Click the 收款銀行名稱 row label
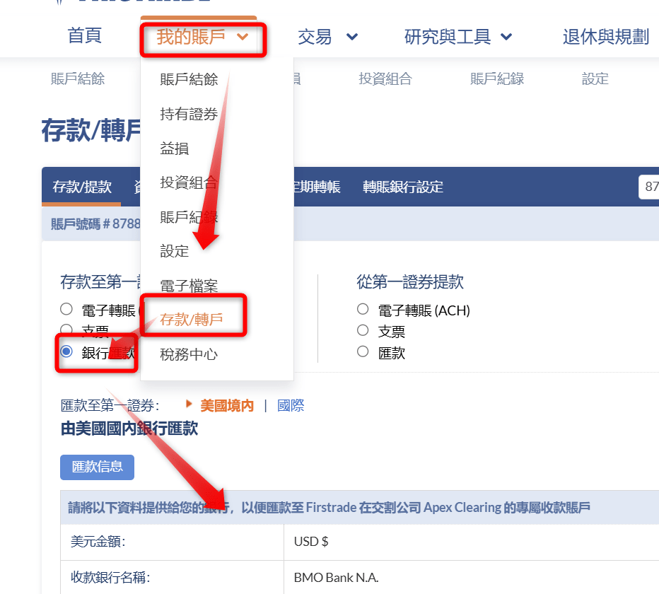The width and height of the screenshot is (659, 594). (x=110, y=578)
